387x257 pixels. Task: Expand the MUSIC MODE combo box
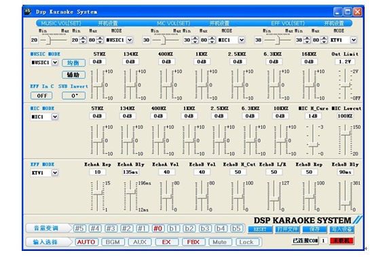tap(55, 62)
